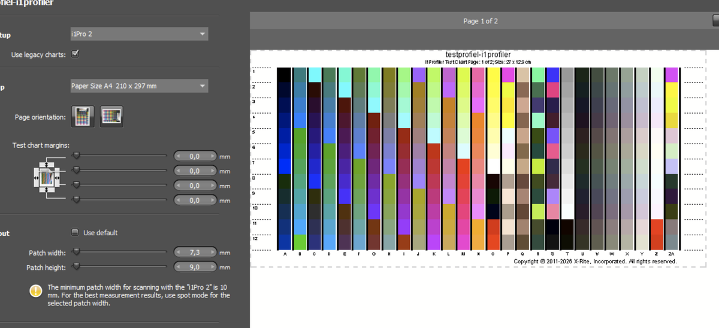Click column label M under the chart
Screen dimensions: 719x328
(463, 254)
